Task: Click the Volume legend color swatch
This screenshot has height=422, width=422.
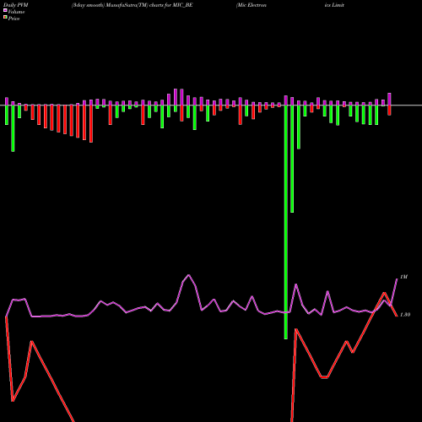Action: pyautogui.click(x=5, y=11)
